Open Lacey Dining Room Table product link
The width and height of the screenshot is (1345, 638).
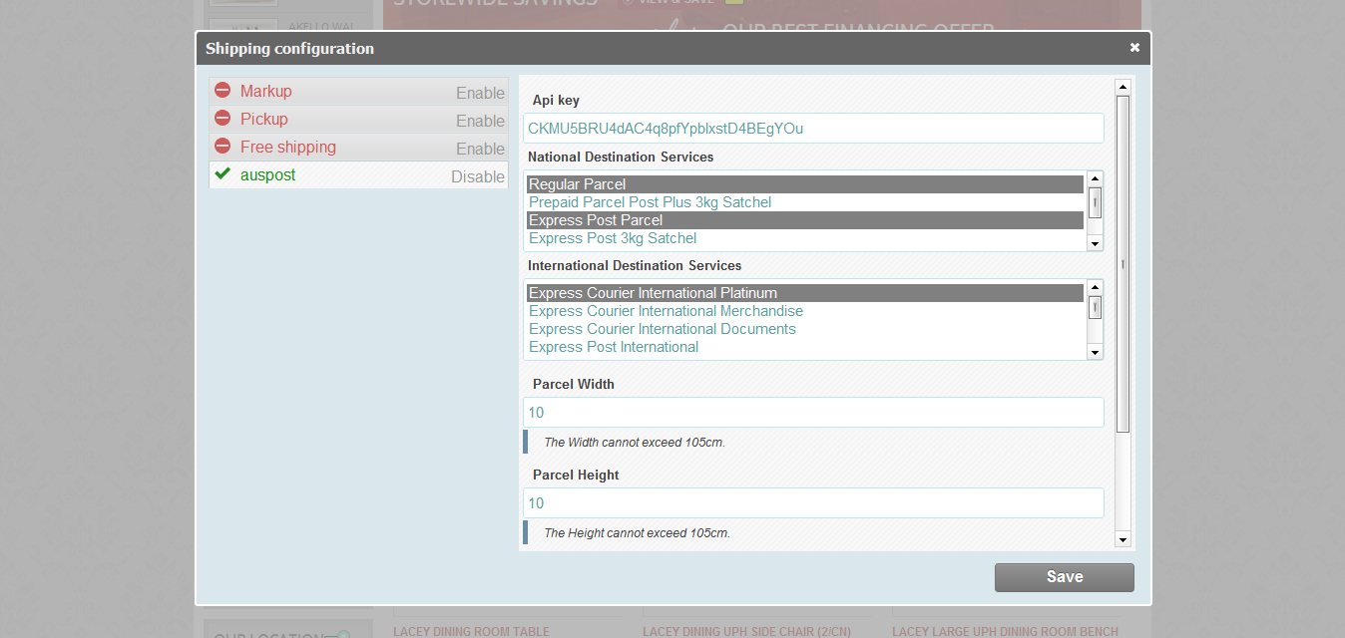pyautogui.click(x=471, y=631)
